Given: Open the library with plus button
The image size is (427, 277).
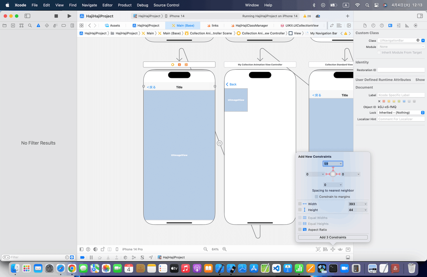Looking at the screenshot, I should coord(348,16).
